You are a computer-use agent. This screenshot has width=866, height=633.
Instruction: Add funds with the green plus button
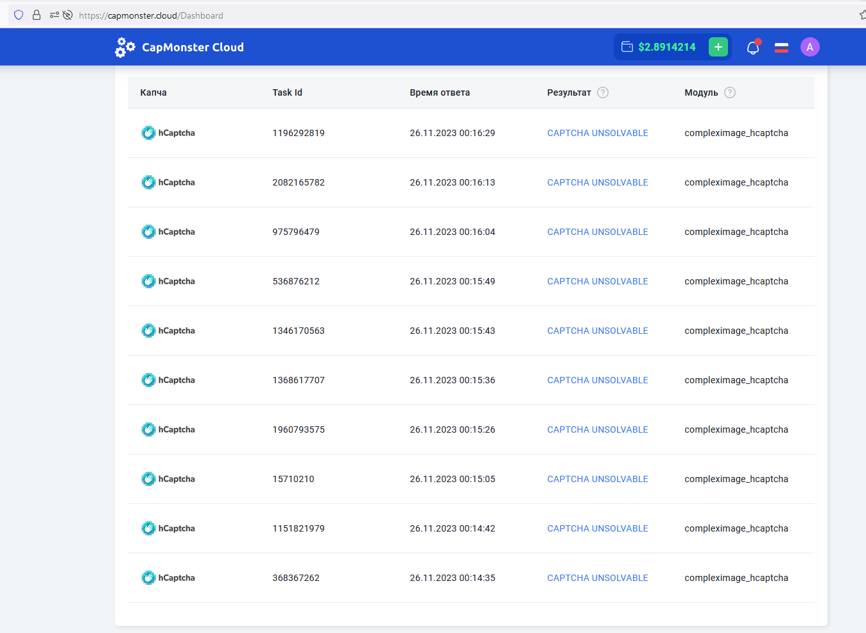[718, 47]
